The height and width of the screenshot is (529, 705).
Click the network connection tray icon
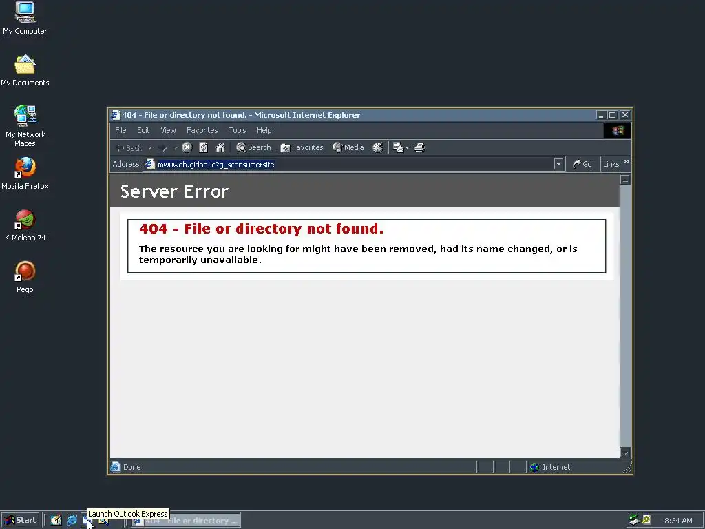pos(634,520)
